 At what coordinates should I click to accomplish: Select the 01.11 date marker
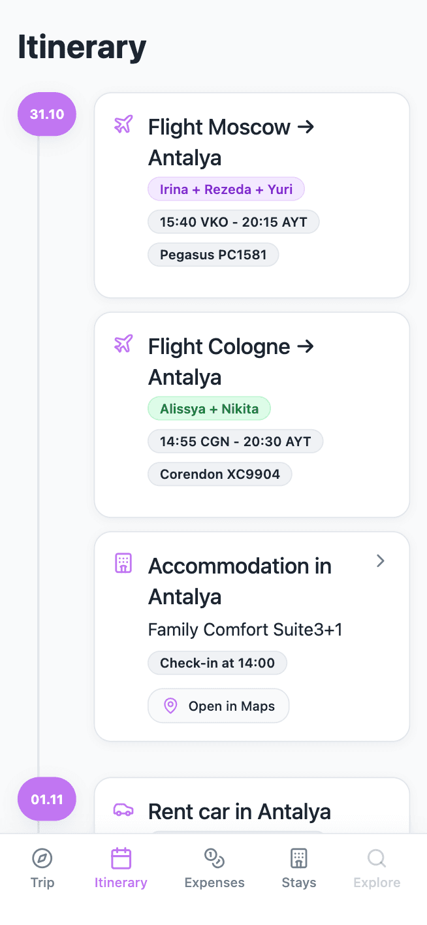47,799
